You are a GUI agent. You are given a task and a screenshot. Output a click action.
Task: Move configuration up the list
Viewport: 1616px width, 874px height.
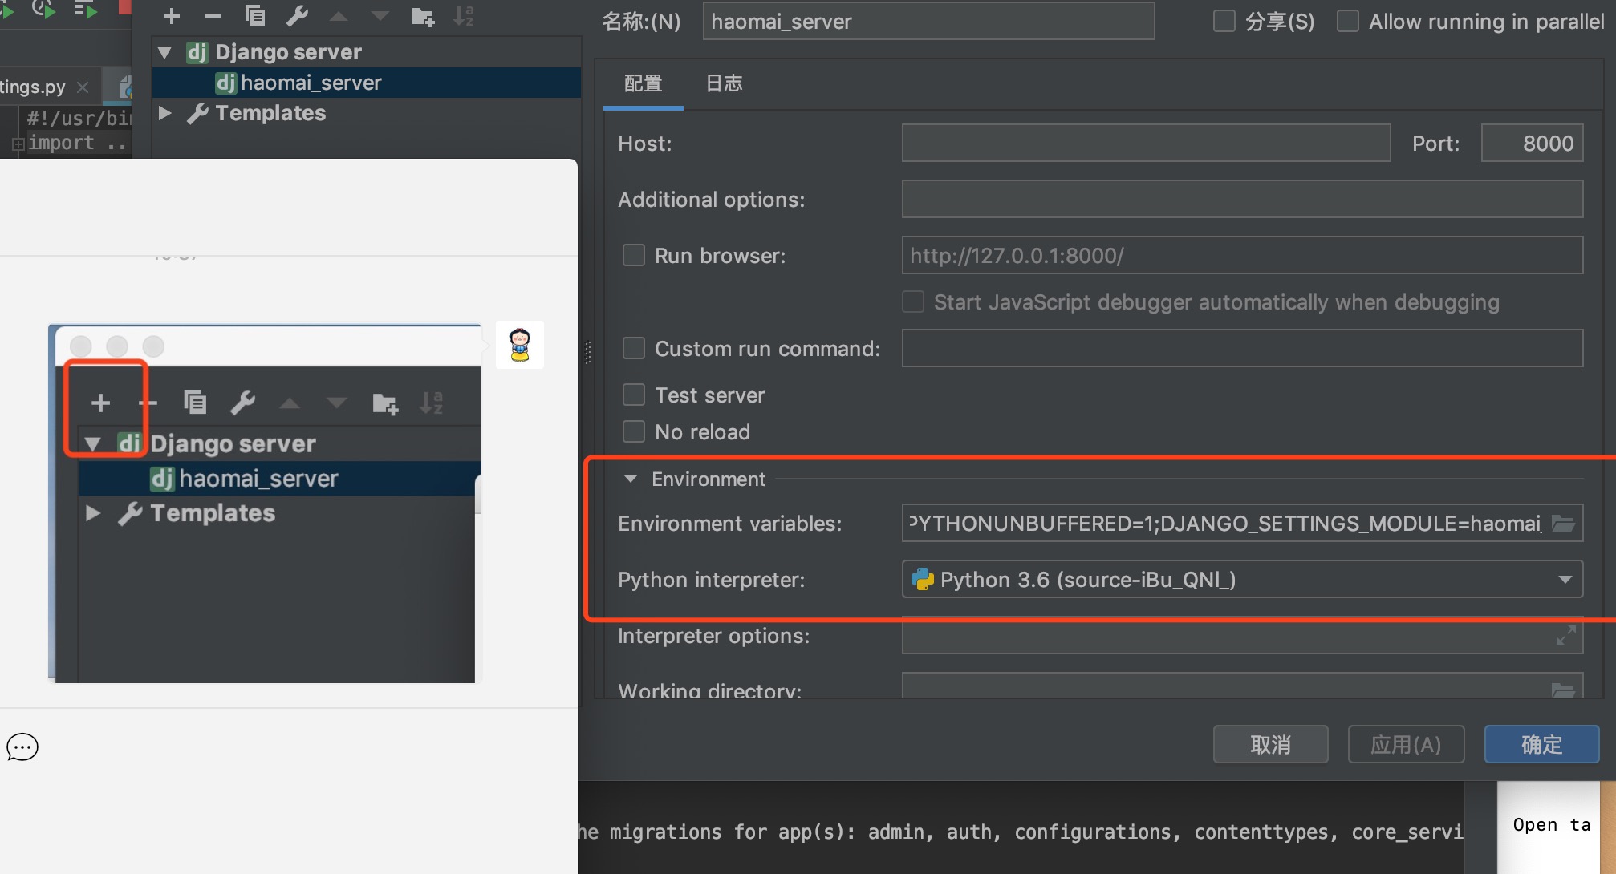coord(339,15)
